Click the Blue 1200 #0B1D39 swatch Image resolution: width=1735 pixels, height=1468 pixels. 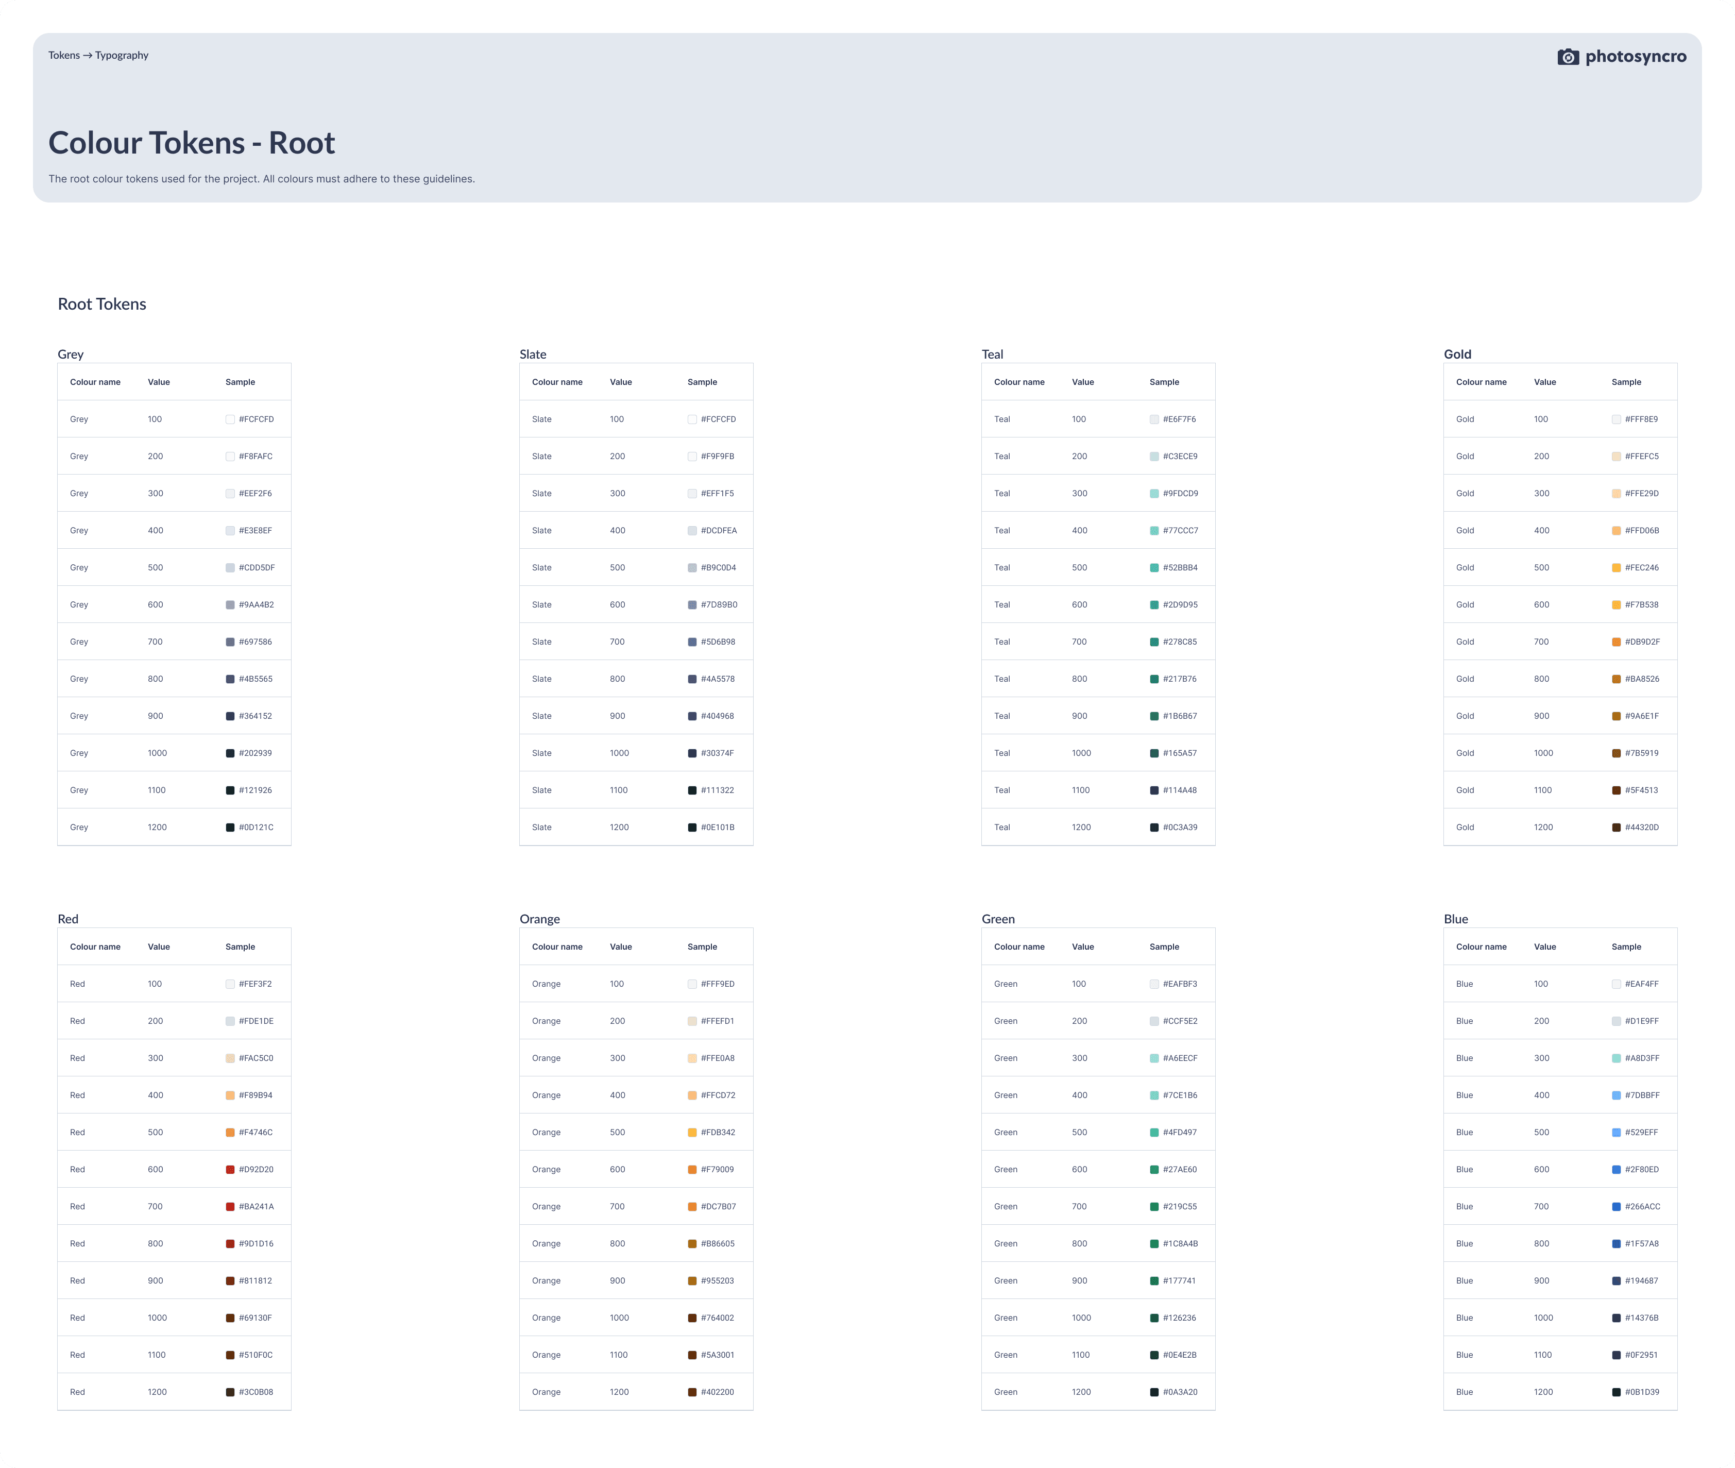(1616, 1392)
